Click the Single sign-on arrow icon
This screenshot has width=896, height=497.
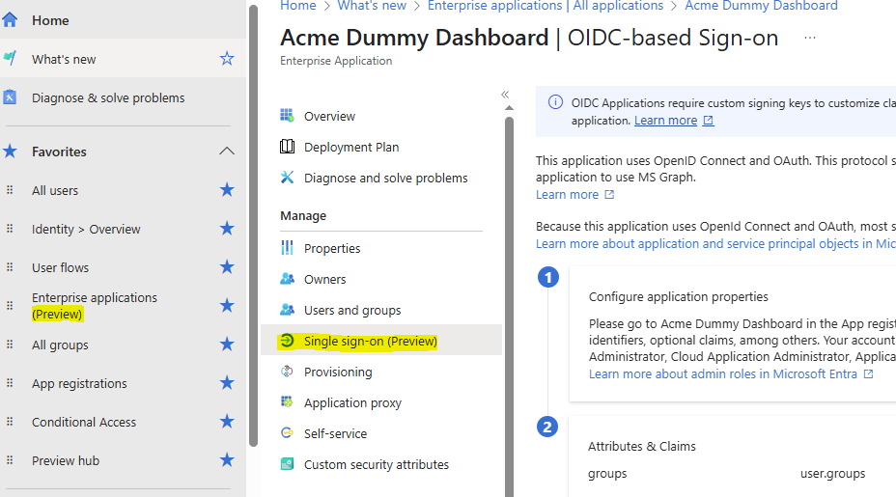[x=287, y=341]
